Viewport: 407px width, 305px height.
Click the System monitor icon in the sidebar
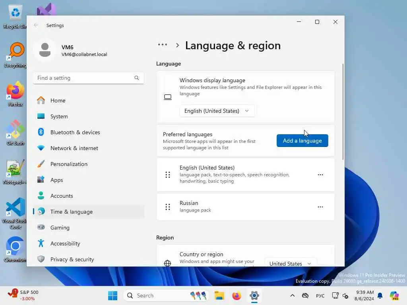(41, 116)
